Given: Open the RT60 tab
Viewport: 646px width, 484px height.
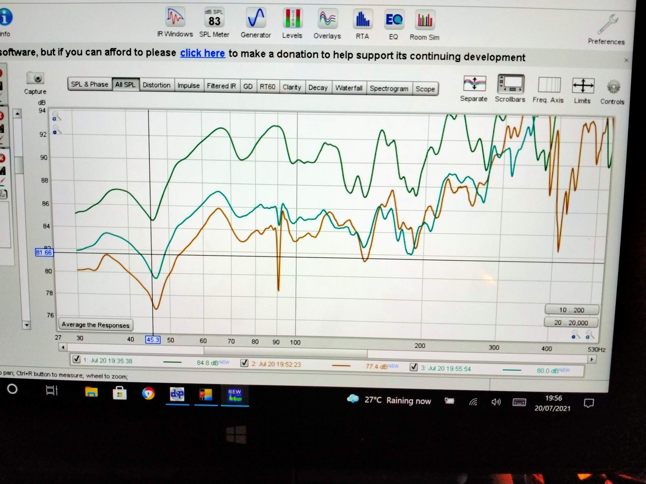Looking at the screenshot, I should (268, 87).
